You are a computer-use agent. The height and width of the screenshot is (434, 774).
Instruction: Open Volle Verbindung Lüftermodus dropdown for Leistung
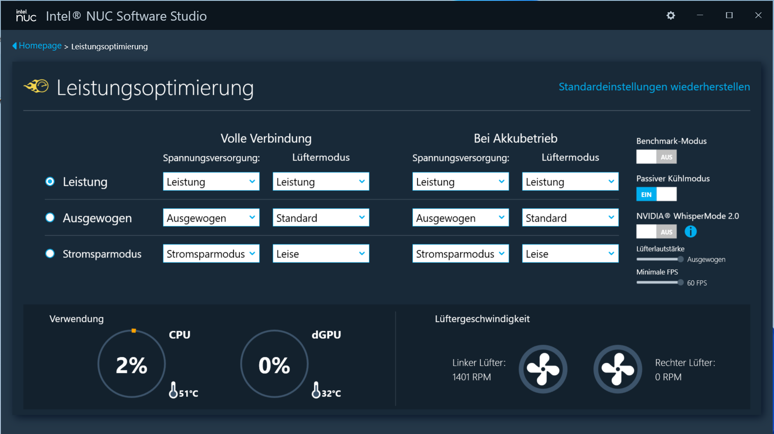coord(321,182)
